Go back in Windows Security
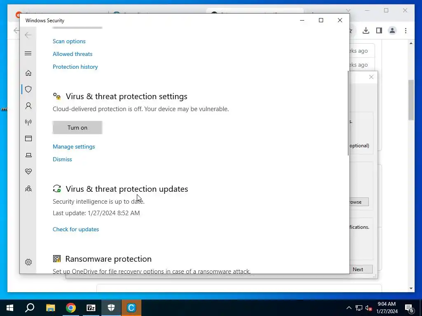Image resolution: width=422 pixels, height=316 pixels. point(28,35)
